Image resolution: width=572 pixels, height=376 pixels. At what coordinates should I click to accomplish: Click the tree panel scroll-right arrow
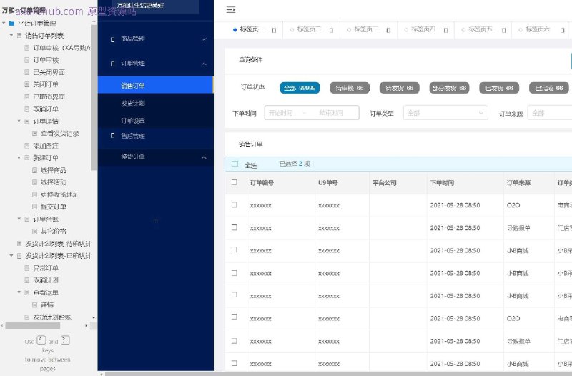click(87, 325)
